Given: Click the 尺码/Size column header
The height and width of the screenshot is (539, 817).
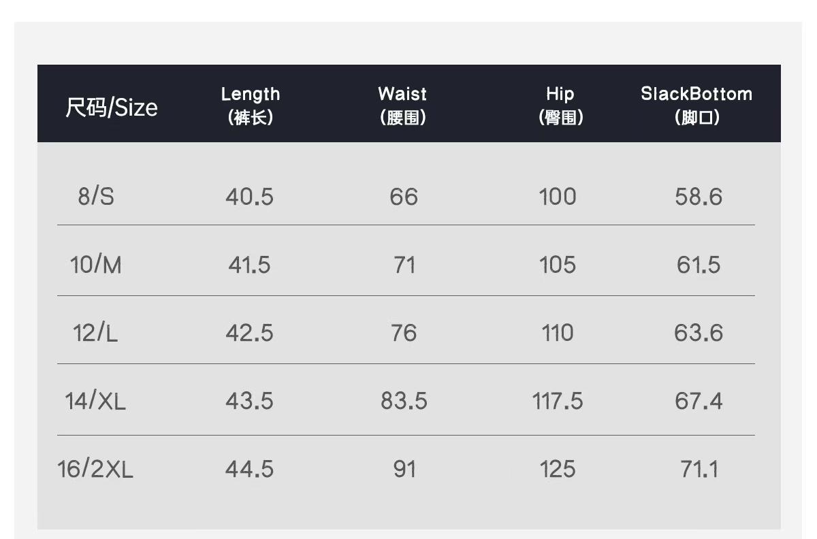Looking at the screenshot, I should 112,107.
